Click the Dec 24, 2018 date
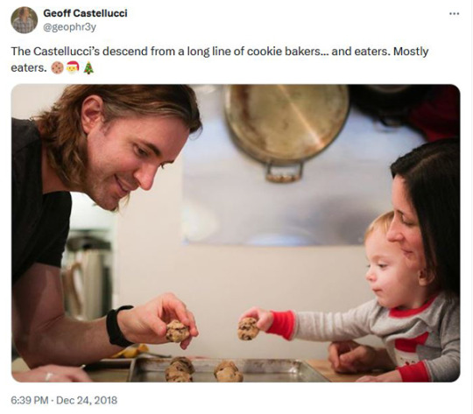The height and width of the screenshot is (414, 473). click(87, 400)
